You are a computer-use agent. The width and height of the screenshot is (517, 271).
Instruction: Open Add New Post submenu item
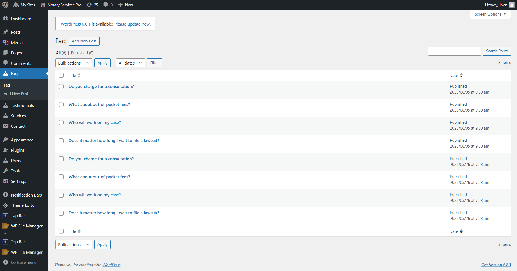[x=16, y=94]
